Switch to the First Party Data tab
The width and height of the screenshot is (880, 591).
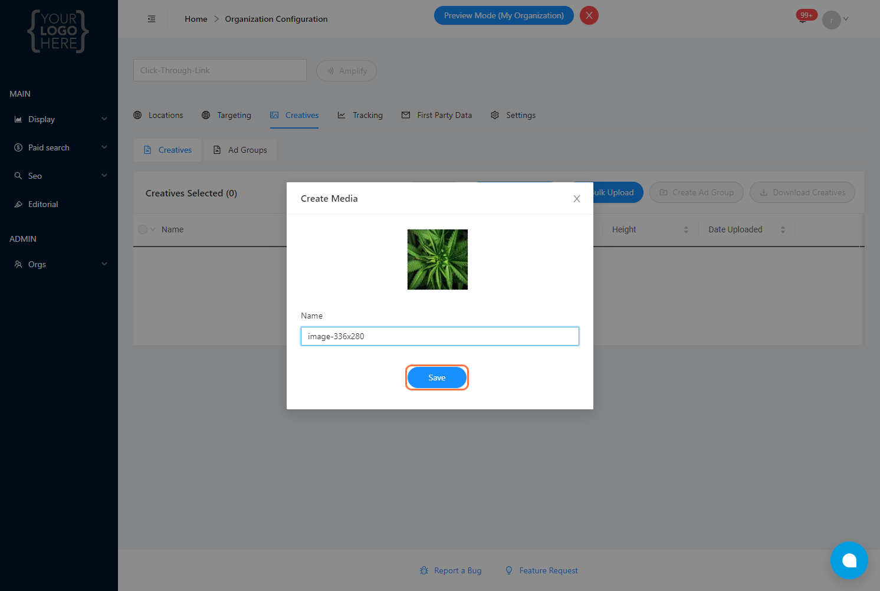point(436,115)
